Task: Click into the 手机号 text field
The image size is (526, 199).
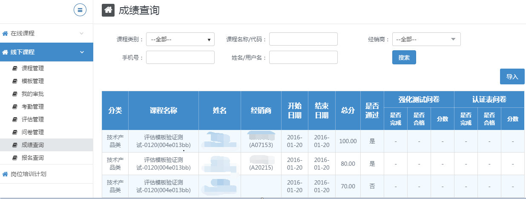Action: tap(180, 58)
